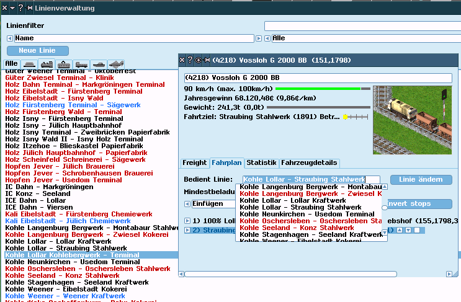The width and height of the screenshot is (461, 302).
Task: Select the truck vehicle type filter tab
Action: click(81, 64)
